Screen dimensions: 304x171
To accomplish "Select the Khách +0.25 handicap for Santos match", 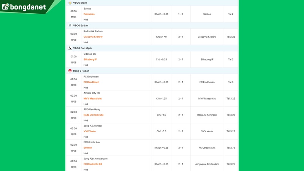I will [161, 14].
